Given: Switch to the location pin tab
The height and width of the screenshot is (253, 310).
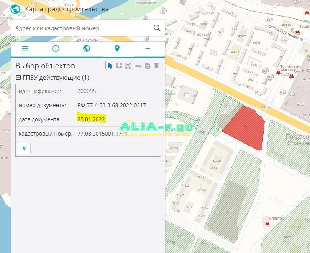Looking at the screenshot, I should (x=117, y=48).
